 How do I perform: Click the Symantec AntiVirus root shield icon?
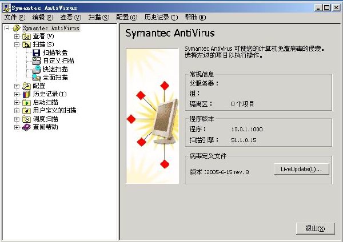coord(17,28)
